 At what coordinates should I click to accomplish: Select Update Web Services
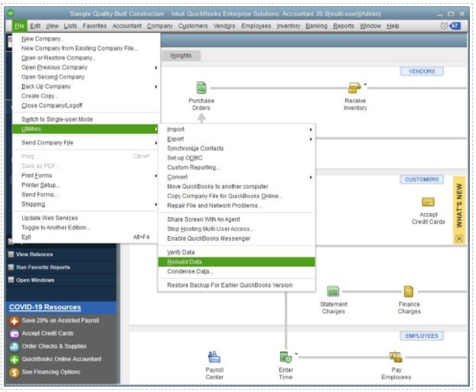pyautogui.click(x=86, y=218)
